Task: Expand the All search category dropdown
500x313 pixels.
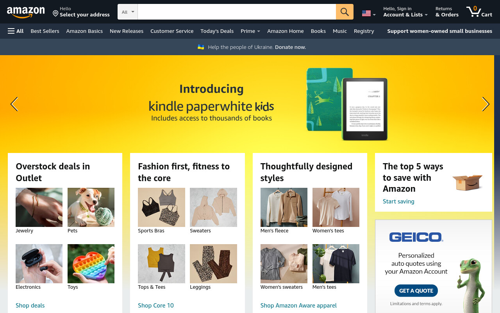Action: coord(128,12)
